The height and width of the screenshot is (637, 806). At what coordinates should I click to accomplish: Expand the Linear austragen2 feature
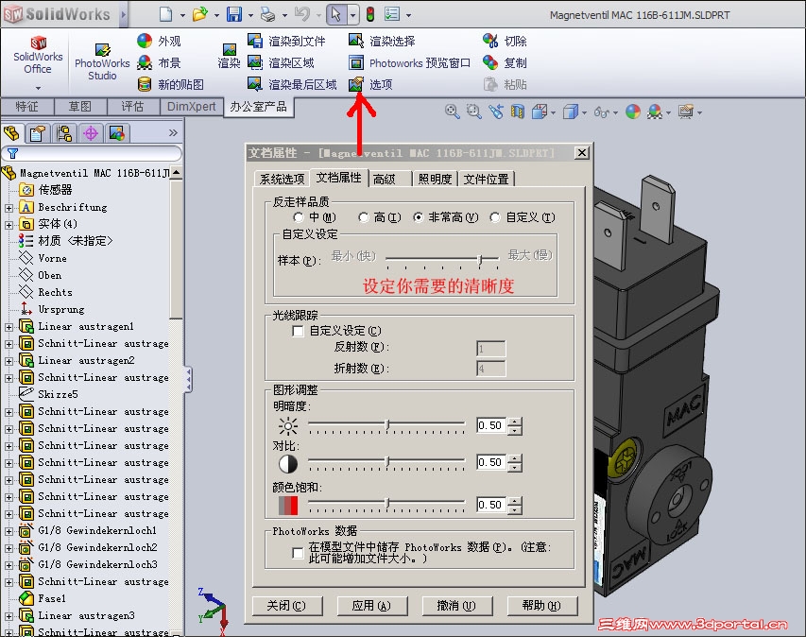[x=9, y=361]
